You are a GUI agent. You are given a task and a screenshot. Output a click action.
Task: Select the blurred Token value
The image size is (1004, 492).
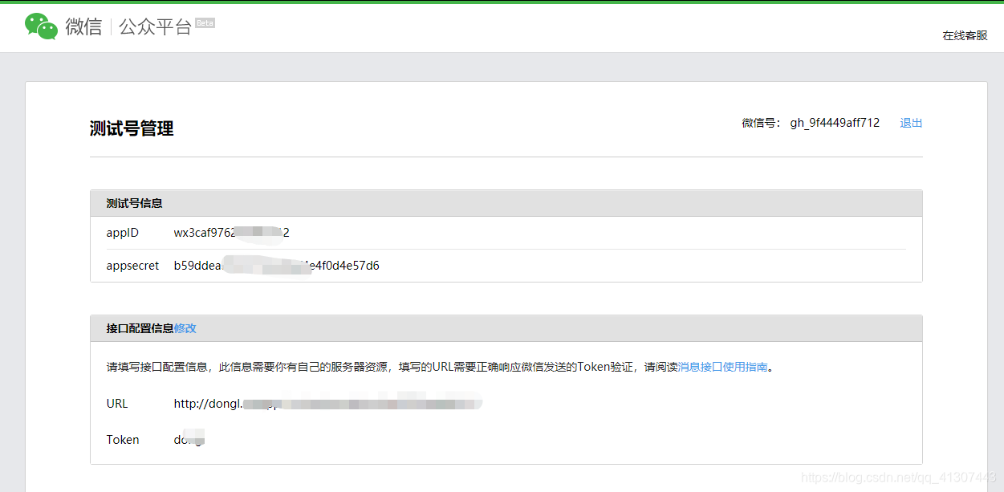(189, 439)
